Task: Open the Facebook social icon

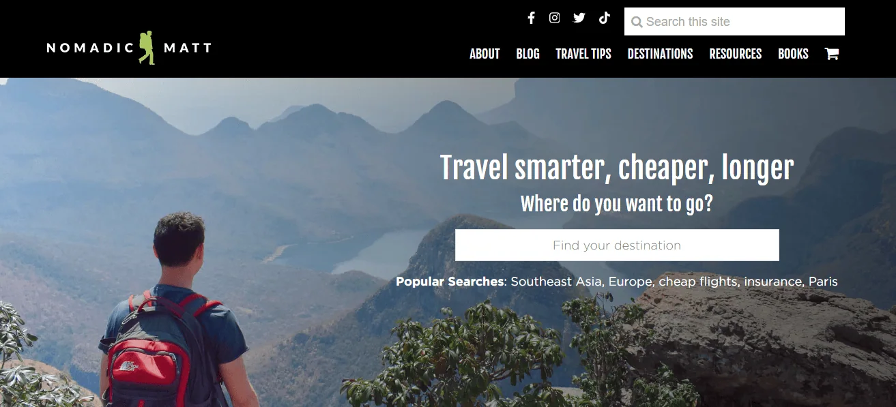Action: click(531, 18)
